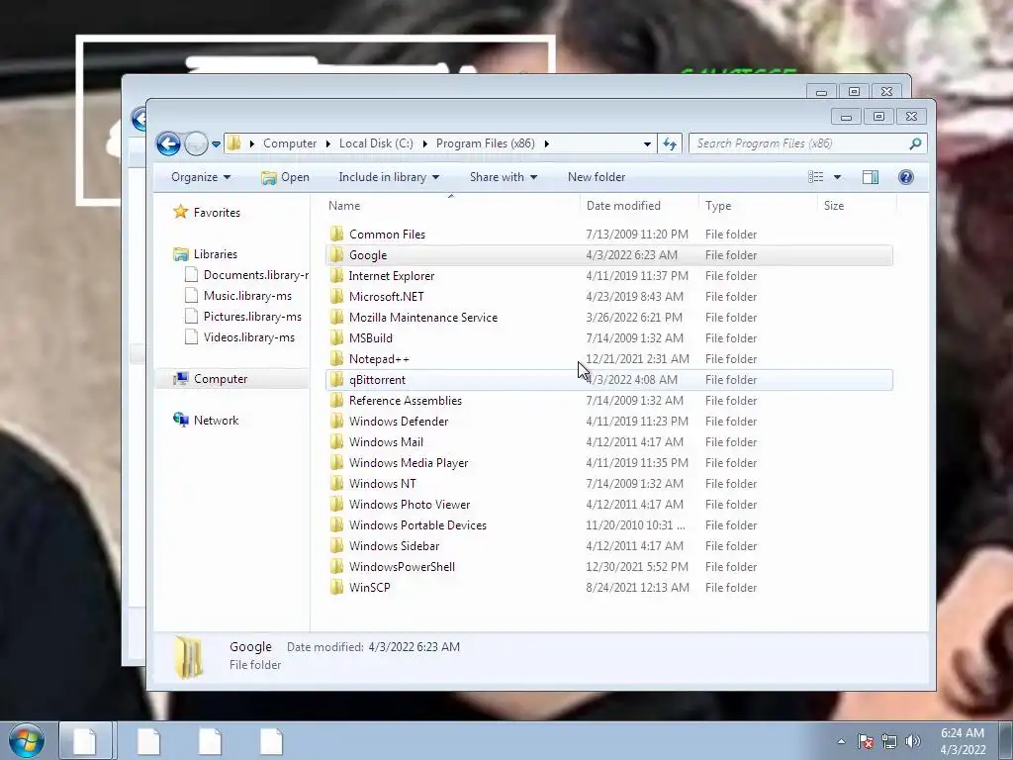Select the qBittorrent folder icon

(336, 379)
